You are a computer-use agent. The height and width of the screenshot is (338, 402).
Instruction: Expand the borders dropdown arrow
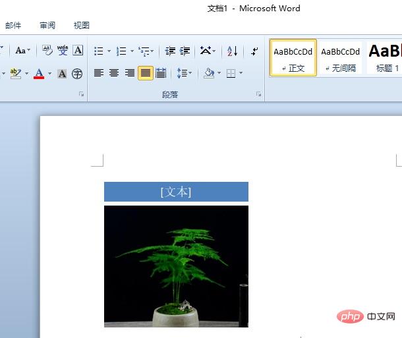click(x=241, y=73)
